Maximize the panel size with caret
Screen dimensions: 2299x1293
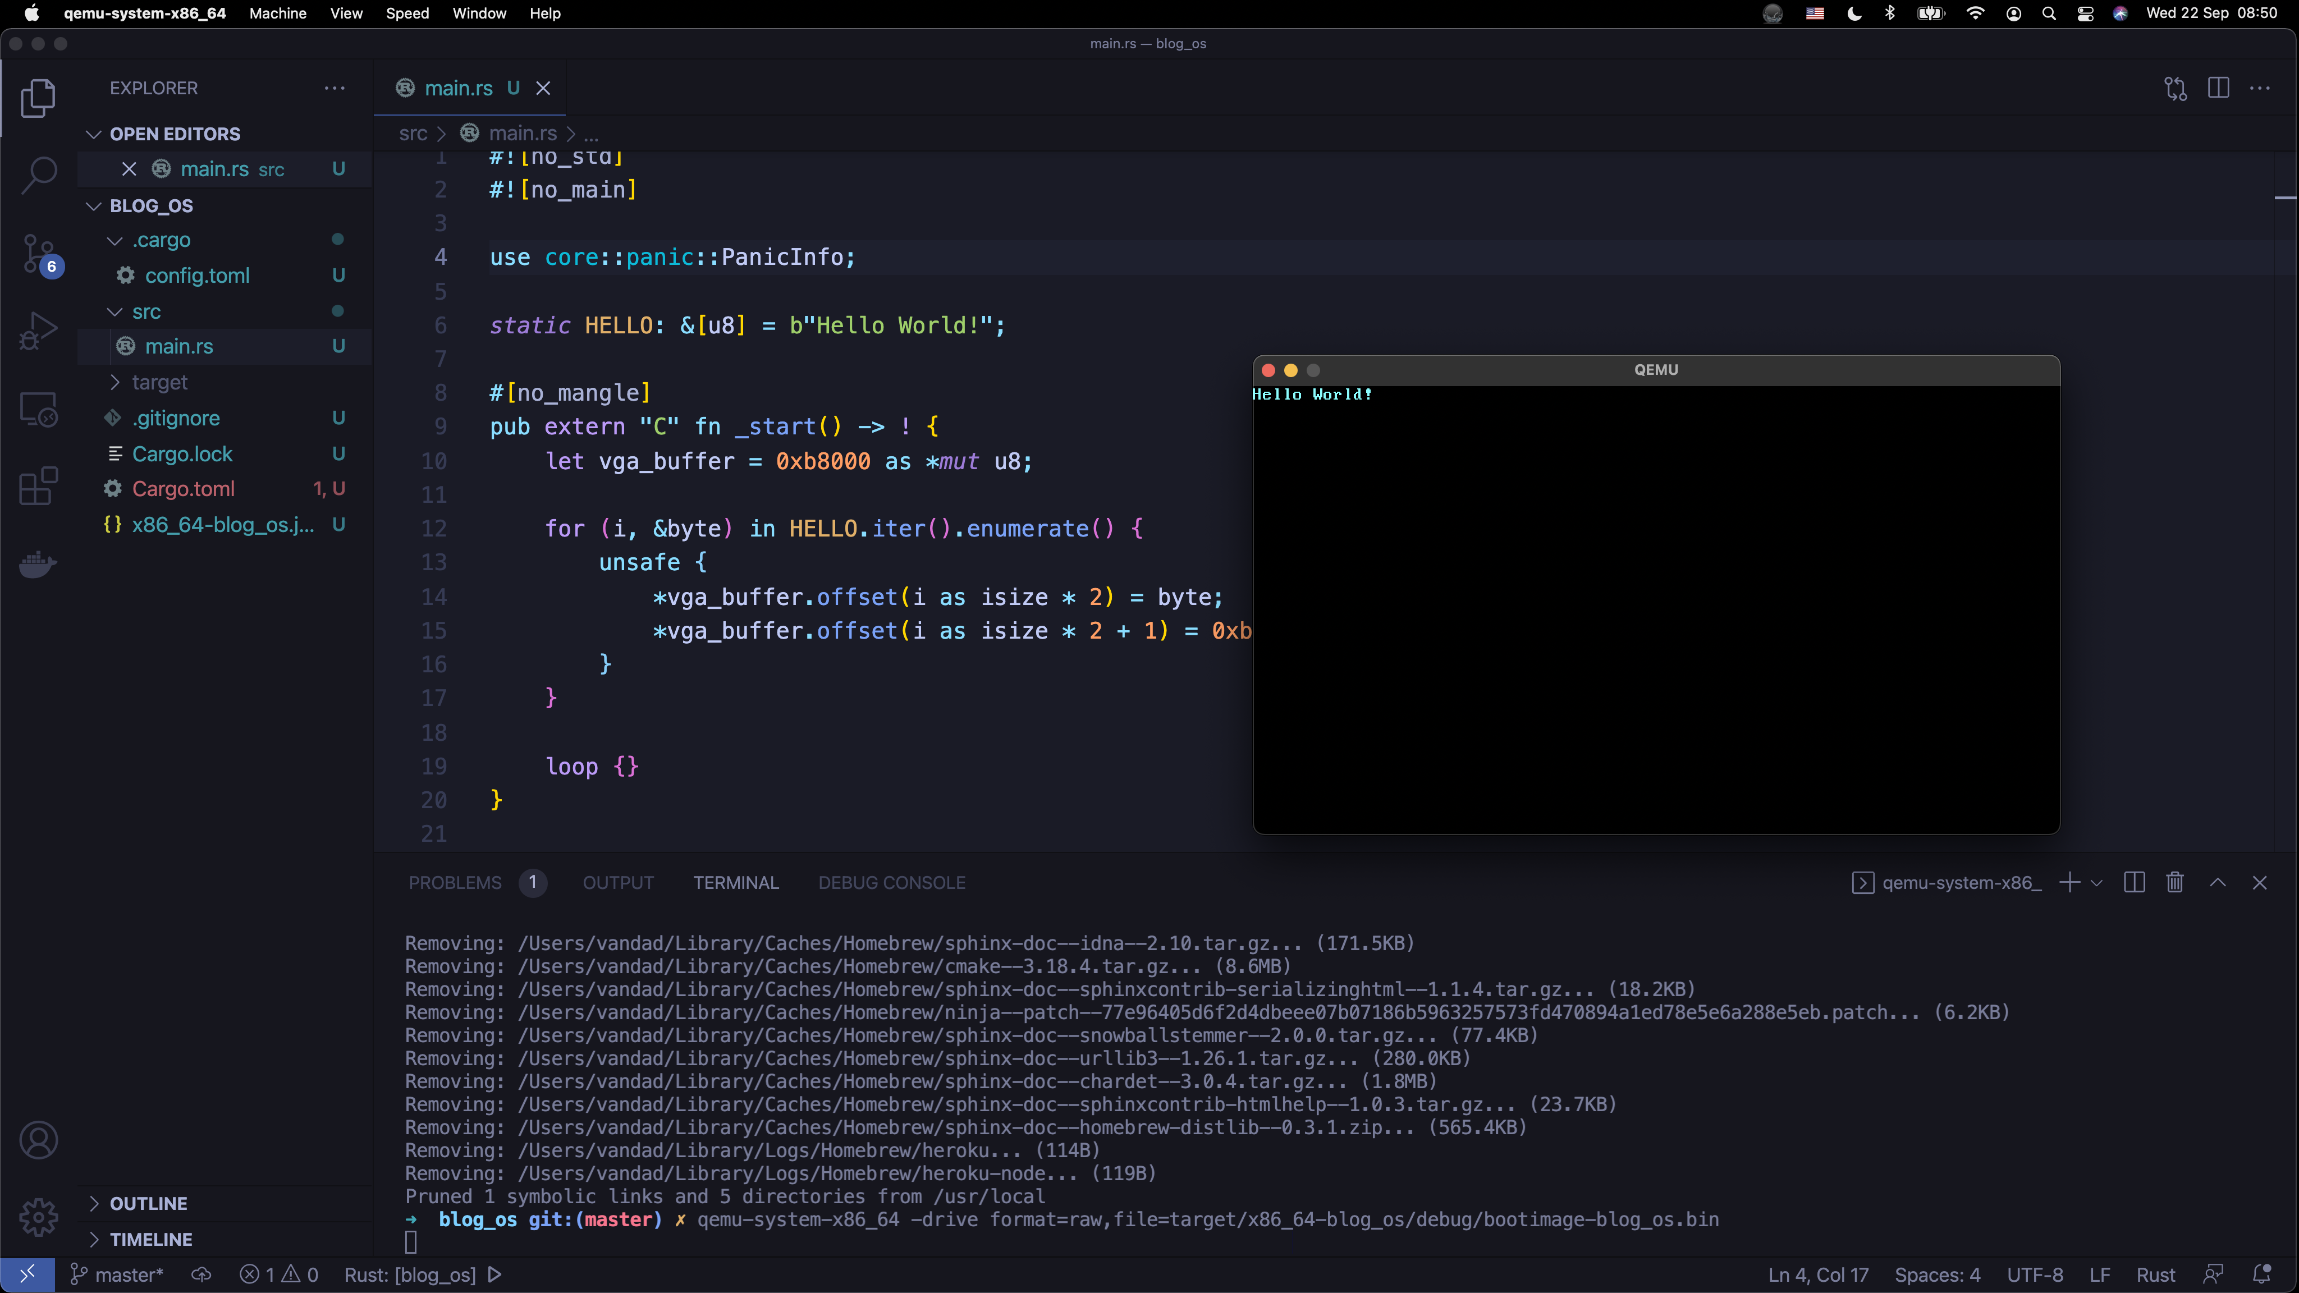(x=2218, y=883)
